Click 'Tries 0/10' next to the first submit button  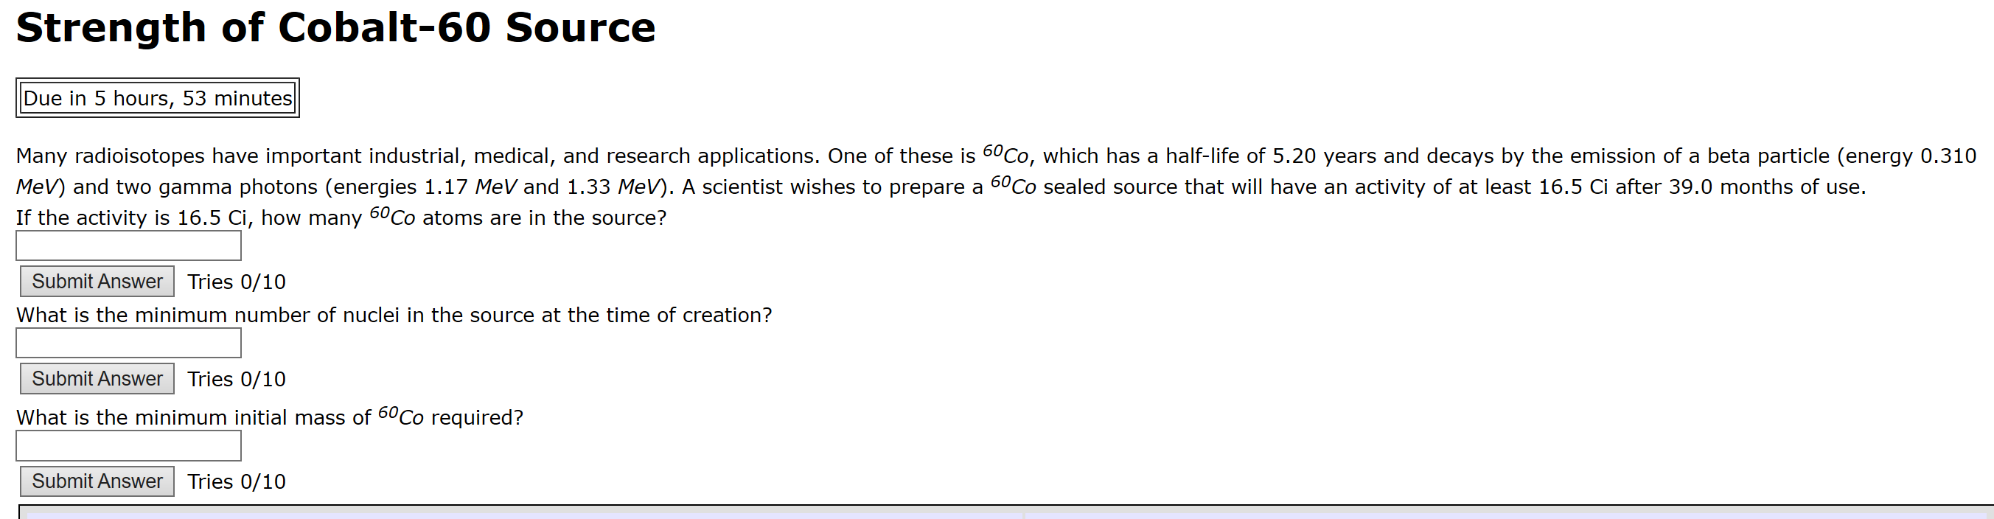point(236,281)
